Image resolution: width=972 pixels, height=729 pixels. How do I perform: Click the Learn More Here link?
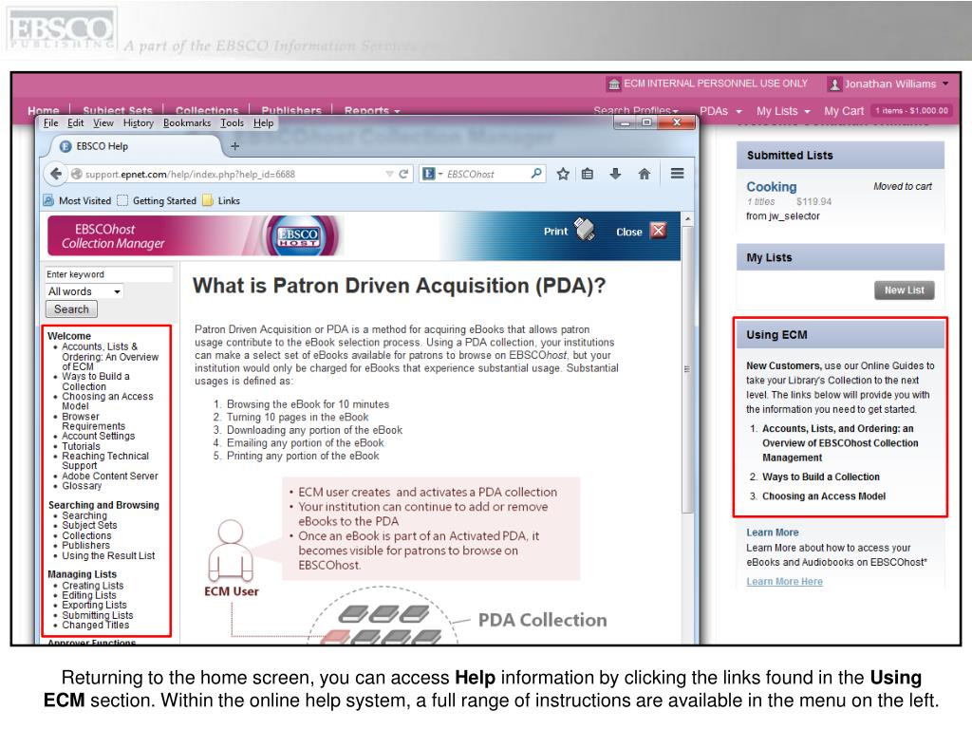click(784, 582)
